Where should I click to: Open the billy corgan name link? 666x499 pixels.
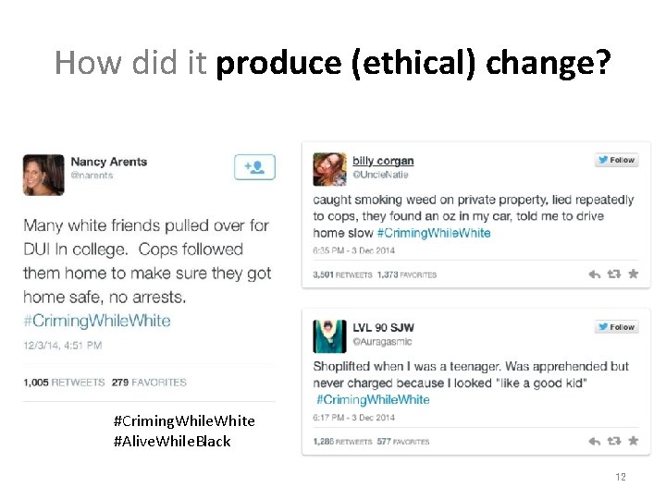383,162
